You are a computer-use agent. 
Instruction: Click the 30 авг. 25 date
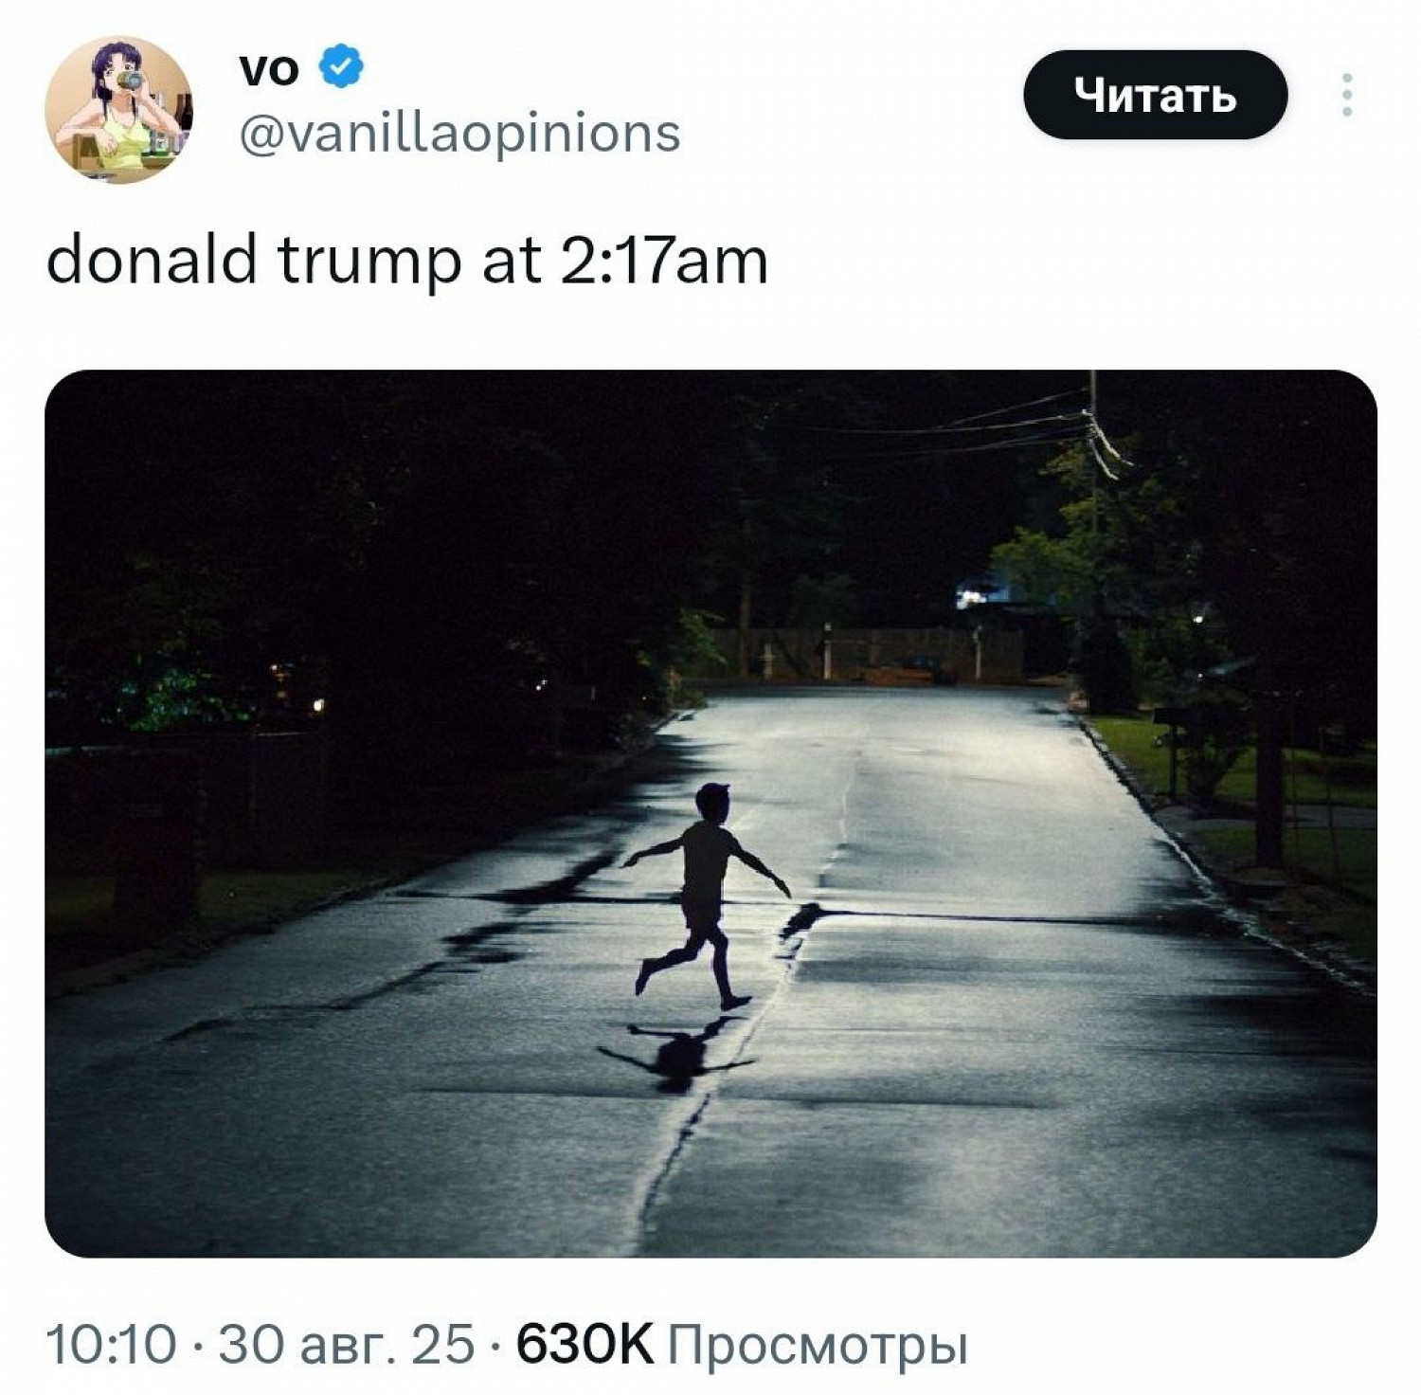coord(346,1344)
